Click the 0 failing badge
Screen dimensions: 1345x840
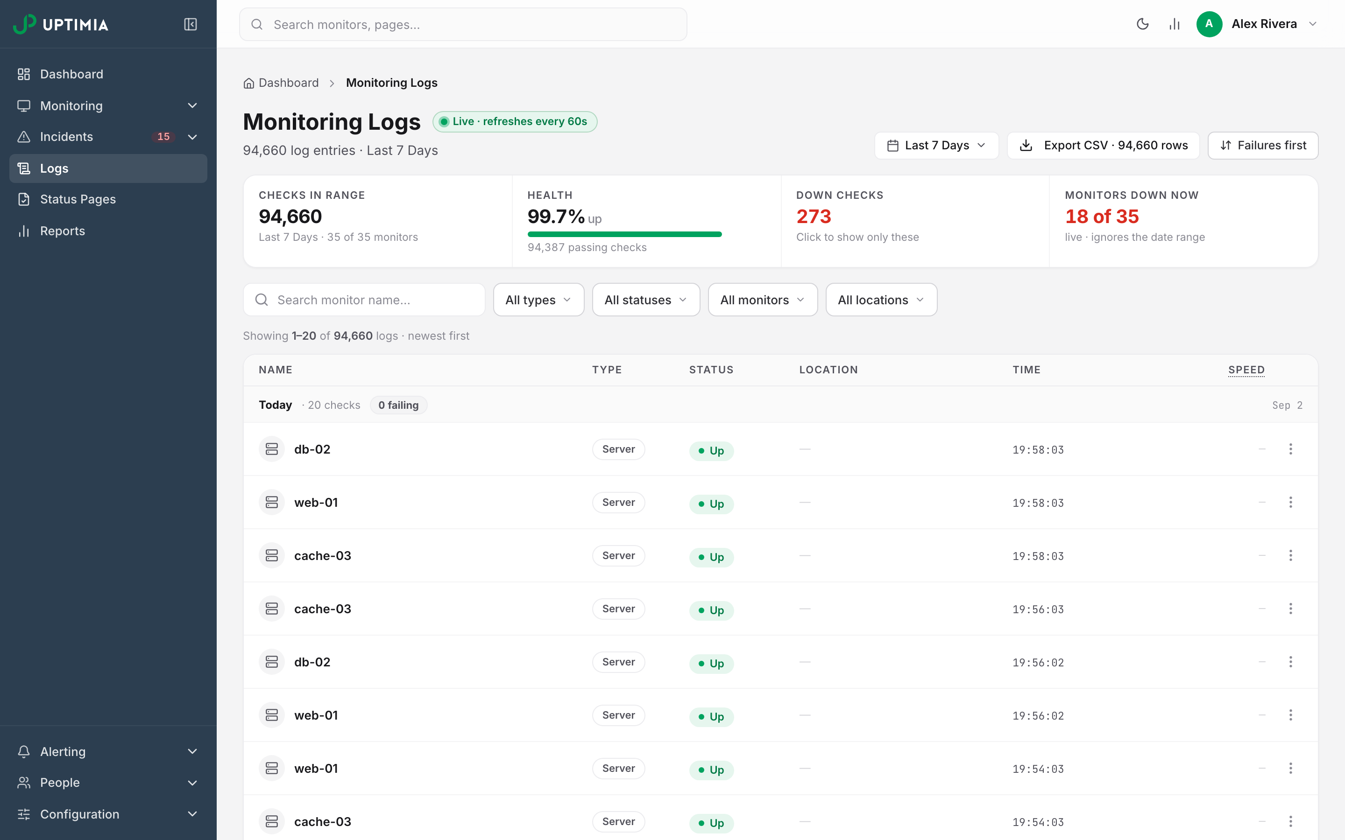click(398, 405)
